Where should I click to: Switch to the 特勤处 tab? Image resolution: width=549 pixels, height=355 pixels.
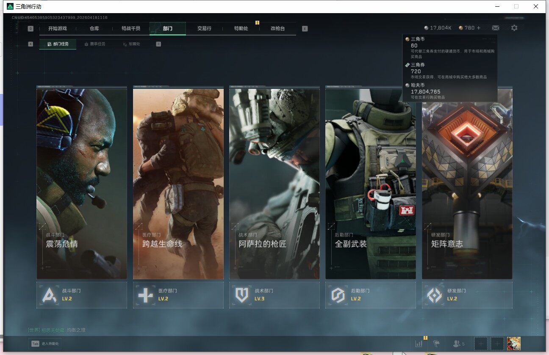point(241,28)
